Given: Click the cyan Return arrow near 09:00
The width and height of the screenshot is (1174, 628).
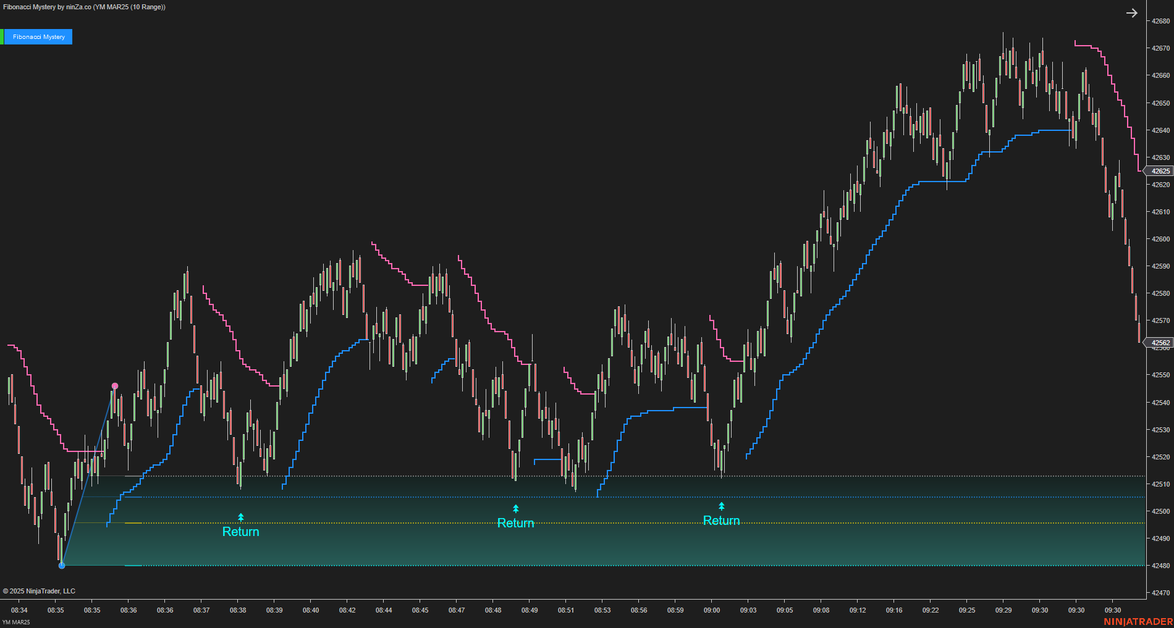Looking at the screenshot, I should click(720, 506).
